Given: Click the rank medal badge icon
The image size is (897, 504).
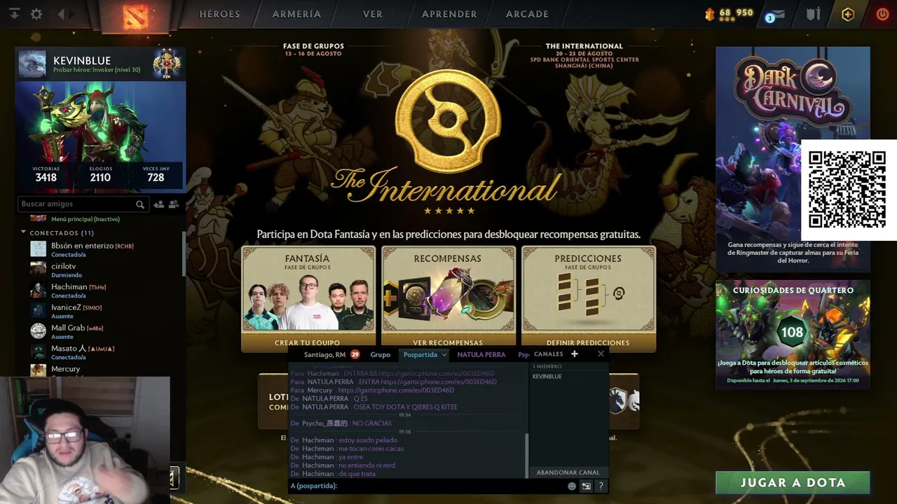Looking at the screenshot, I should click(167, 64).
